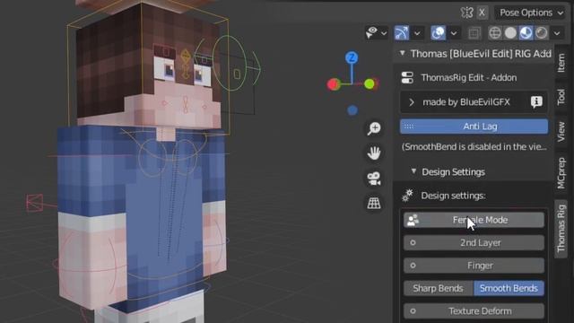Viewport: 574px width, 323px height.
Task: Toggle perspective/orthographic grid icon
Action: (x=374, y=204)
